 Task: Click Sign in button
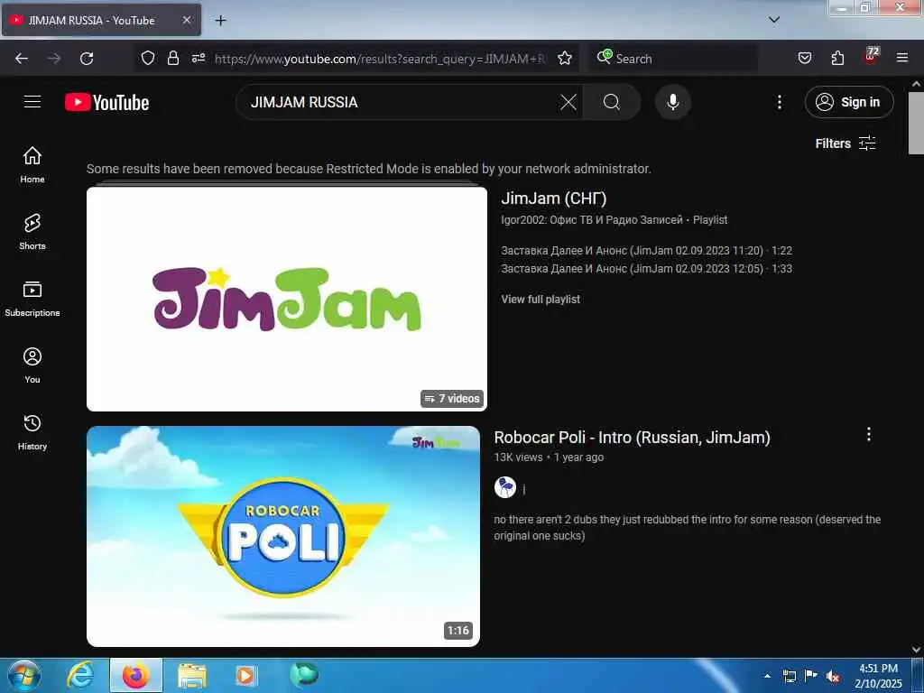click(x=848, y=102)
